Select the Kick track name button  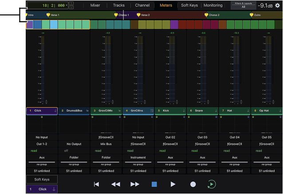coord(170,111)
